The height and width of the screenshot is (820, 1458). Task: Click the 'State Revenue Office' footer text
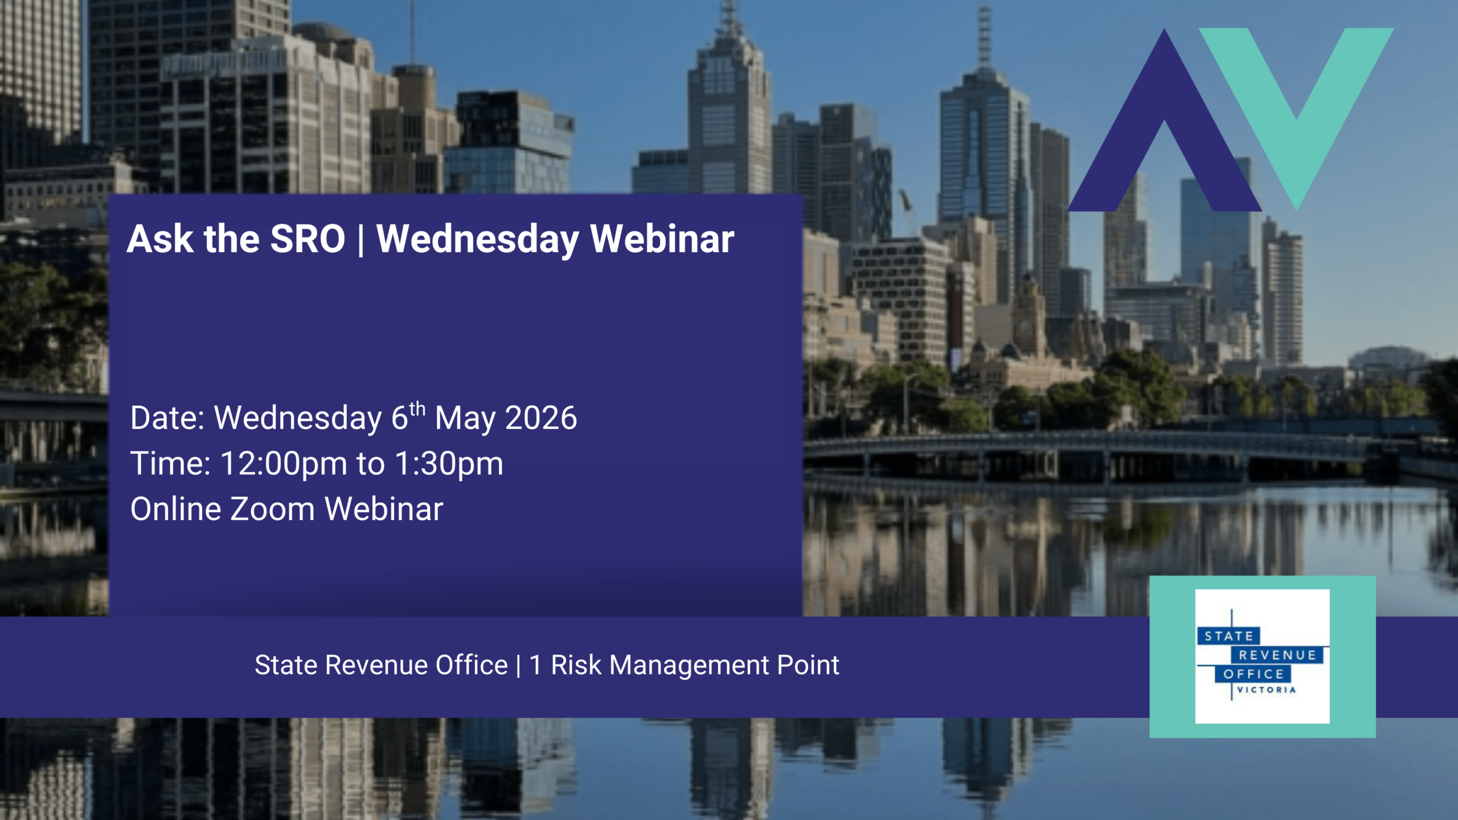click(x=380, y=665)
